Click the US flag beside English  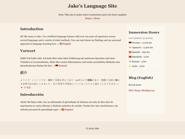click(61, 44)
